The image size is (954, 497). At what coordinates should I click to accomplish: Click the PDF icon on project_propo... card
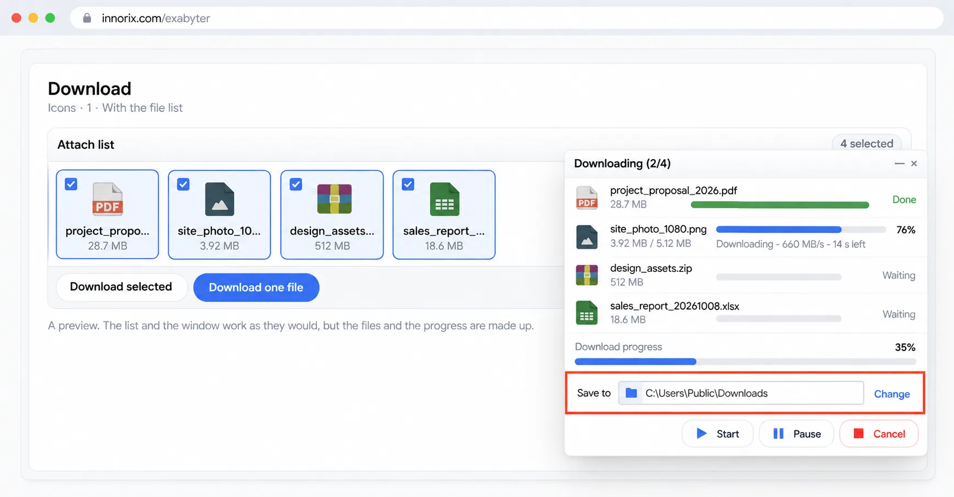pyautogui.click(x=108, y=199)
